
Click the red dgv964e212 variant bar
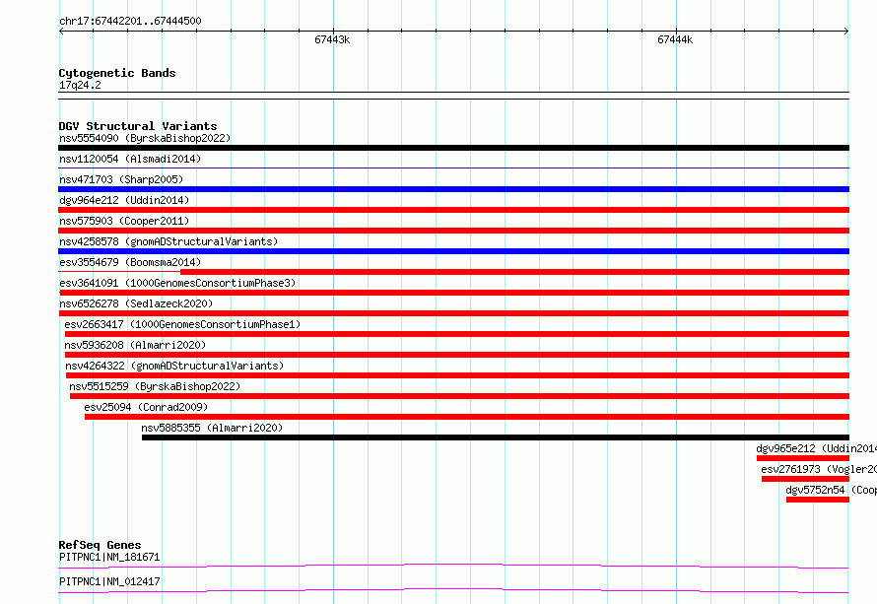point(453,210)
